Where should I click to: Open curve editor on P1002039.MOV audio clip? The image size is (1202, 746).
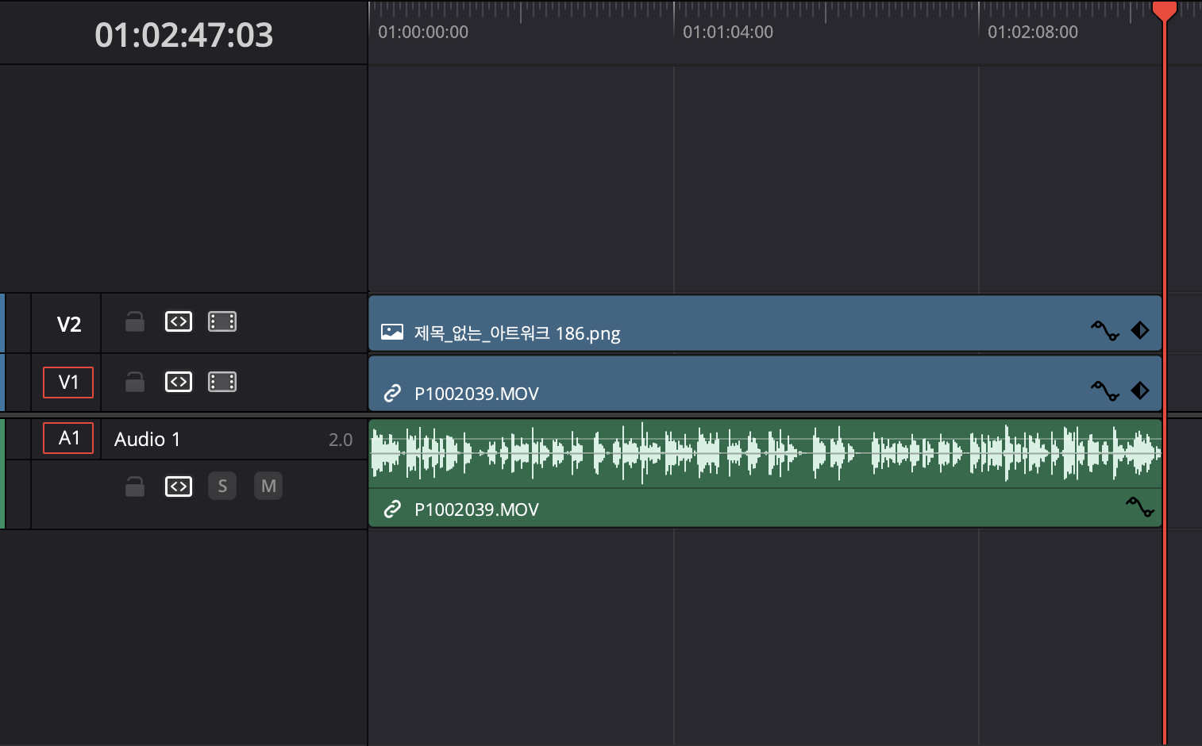point(1140,506)
